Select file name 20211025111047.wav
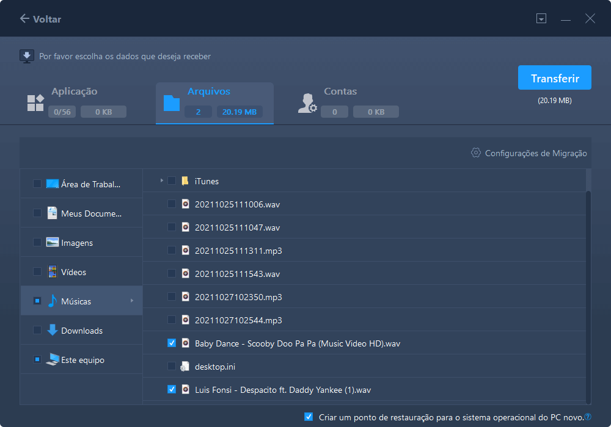 (237, 228)
